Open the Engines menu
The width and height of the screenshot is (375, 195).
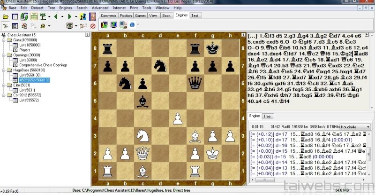coord(66,8)
